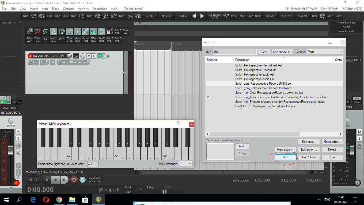Toggle record arm on track 03-201010_1140-jsfx
Viewport: 364px width, 205px height.
tap(30, 56)
